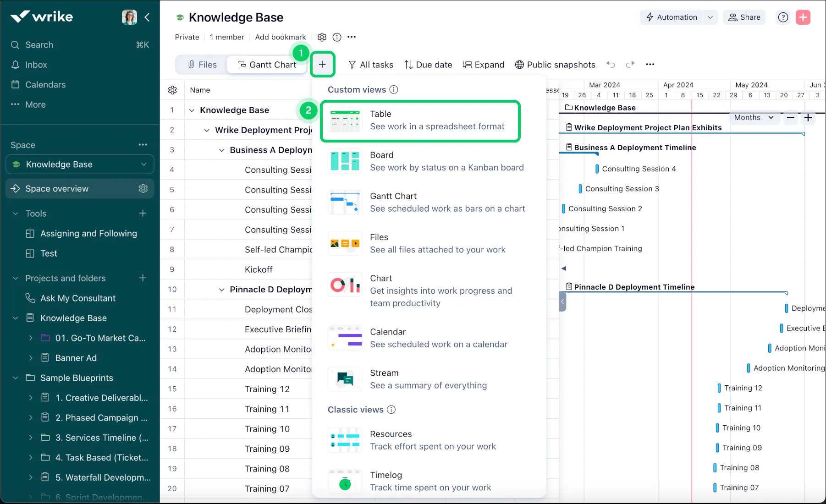Open the Help question mark icon
826x504 pixels.
point(782,17)
